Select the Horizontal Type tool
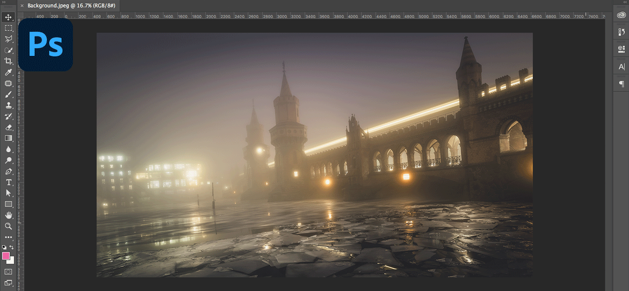 coord(8,182)
